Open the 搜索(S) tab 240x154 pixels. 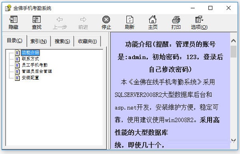[x=62, y=41]
